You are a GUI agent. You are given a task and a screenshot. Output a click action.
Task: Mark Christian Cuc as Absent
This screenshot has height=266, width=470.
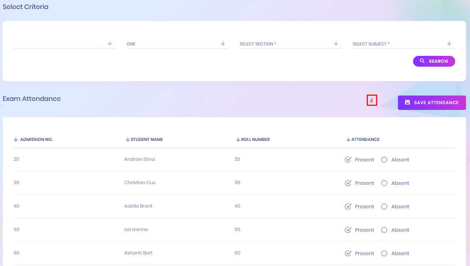click(384, 183)
